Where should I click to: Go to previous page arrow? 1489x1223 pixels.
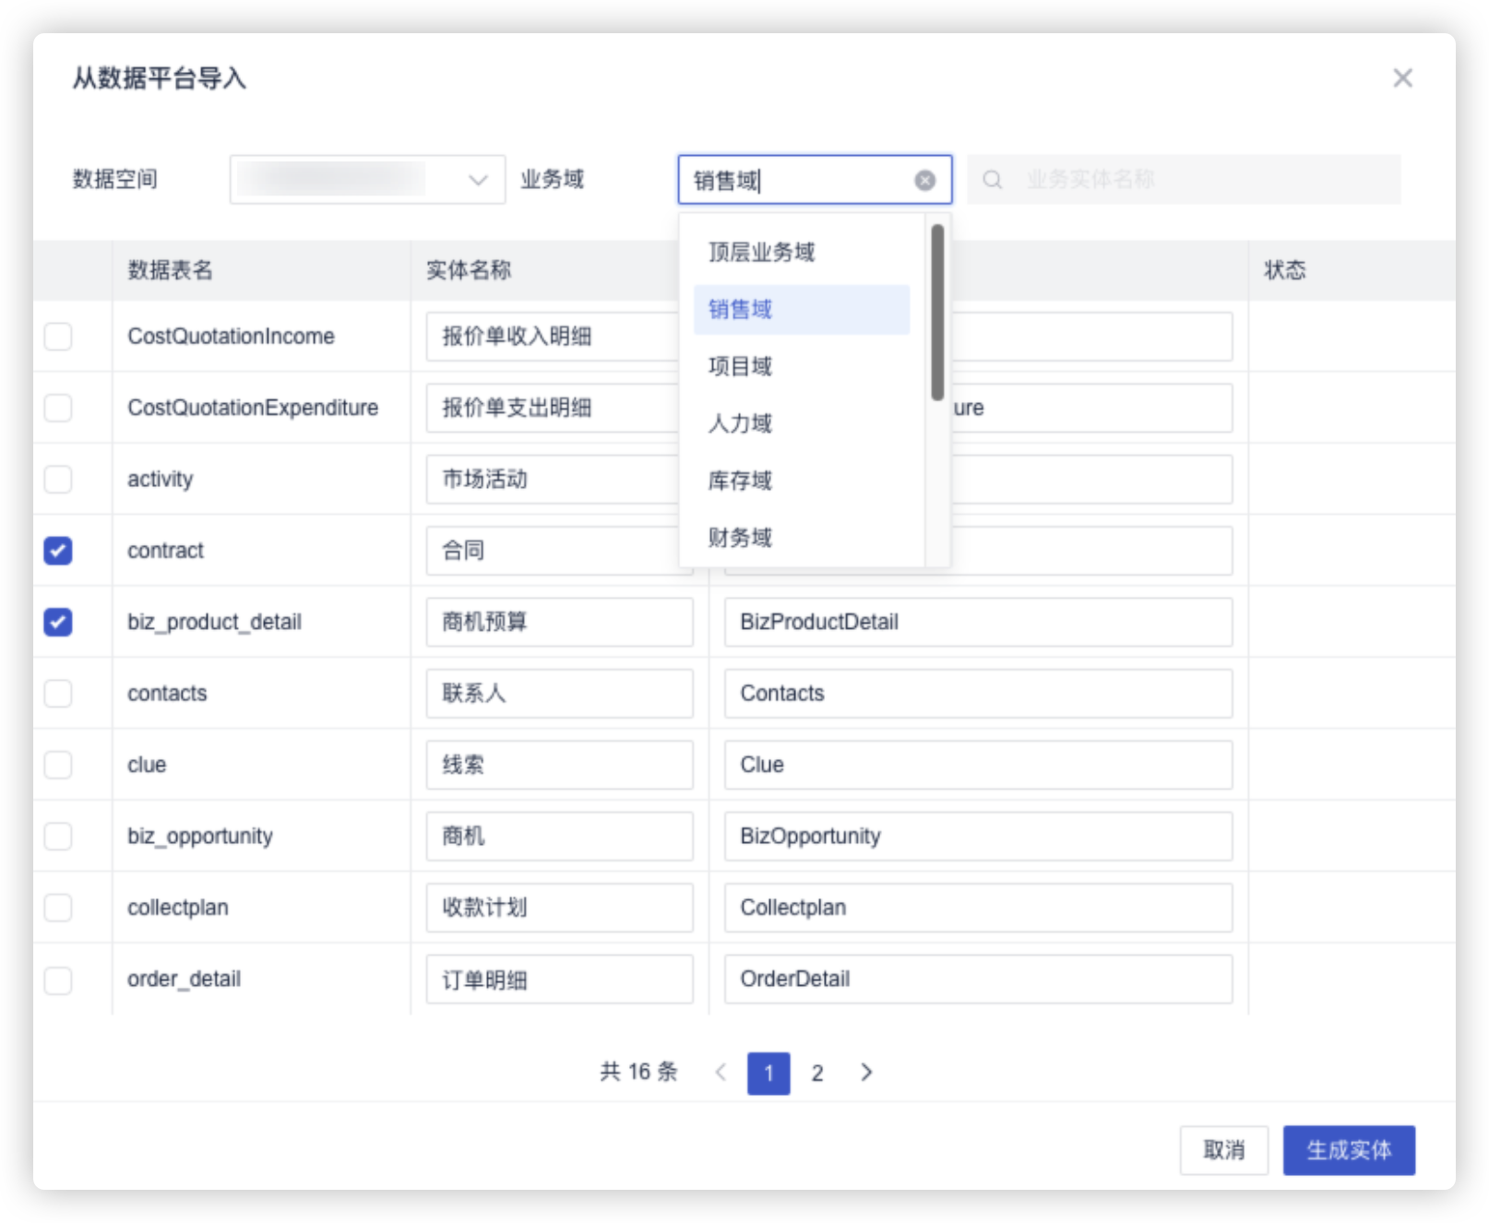721,1072
